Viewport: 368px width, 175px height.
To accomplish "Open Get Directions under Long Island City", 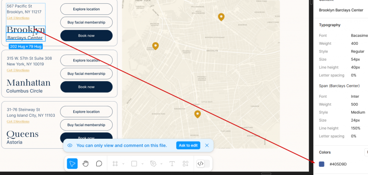I will click(18, 122).
